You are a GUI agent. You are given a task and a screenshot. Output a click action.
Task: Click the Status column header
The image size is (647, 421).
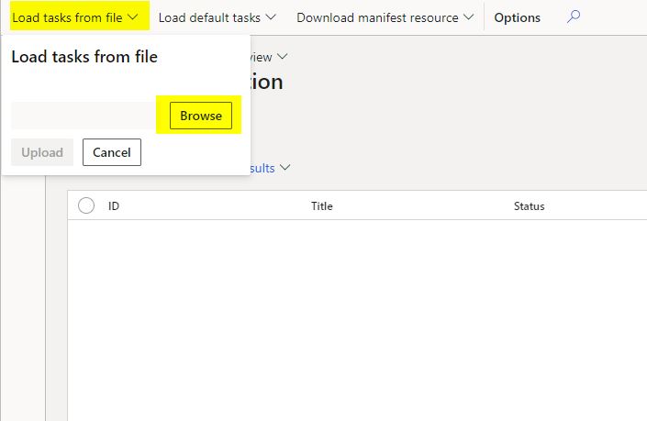529,206
